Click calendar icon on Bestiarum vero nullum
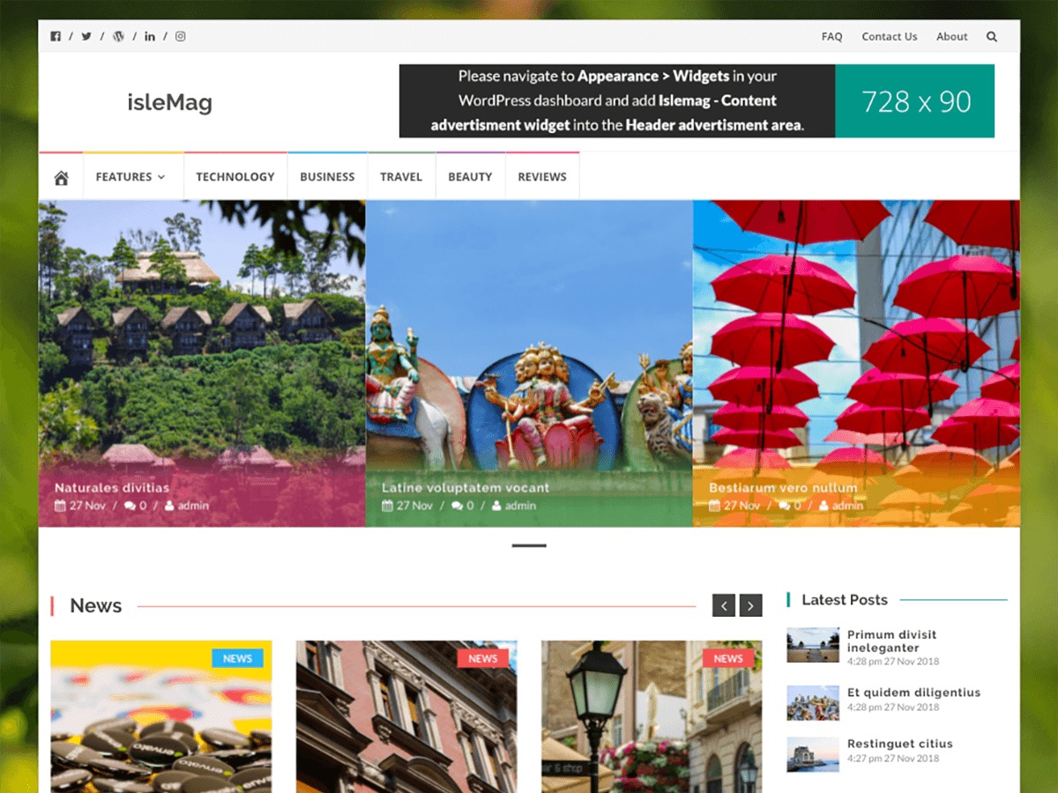The image size is (1058, 793). pos(714,506)
